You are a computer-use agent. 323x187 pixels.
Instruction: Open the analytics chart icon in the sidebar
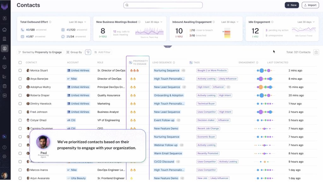[x=4, y=76]
